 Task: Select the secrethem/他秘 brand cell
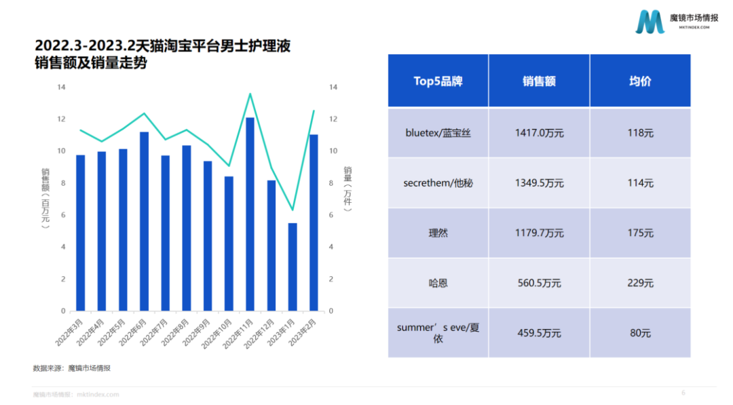pos(438,182)
